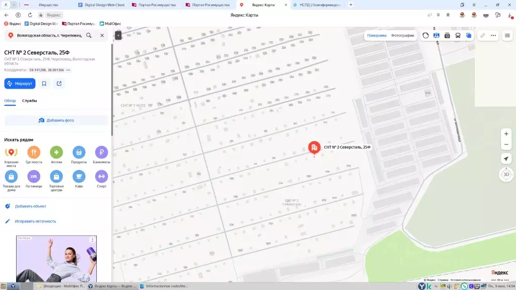Switch to the НСПД browser tab
This screenshot has height=290, width=516.
(316, 5)
